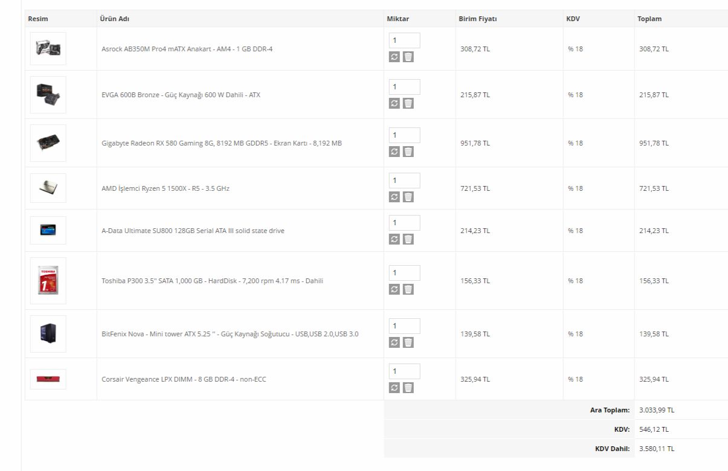The width and height of the screenshot is (728, 471).
Task: Refresh quantity for Toshiba P300 hard disk
Action: coord(395,289)
